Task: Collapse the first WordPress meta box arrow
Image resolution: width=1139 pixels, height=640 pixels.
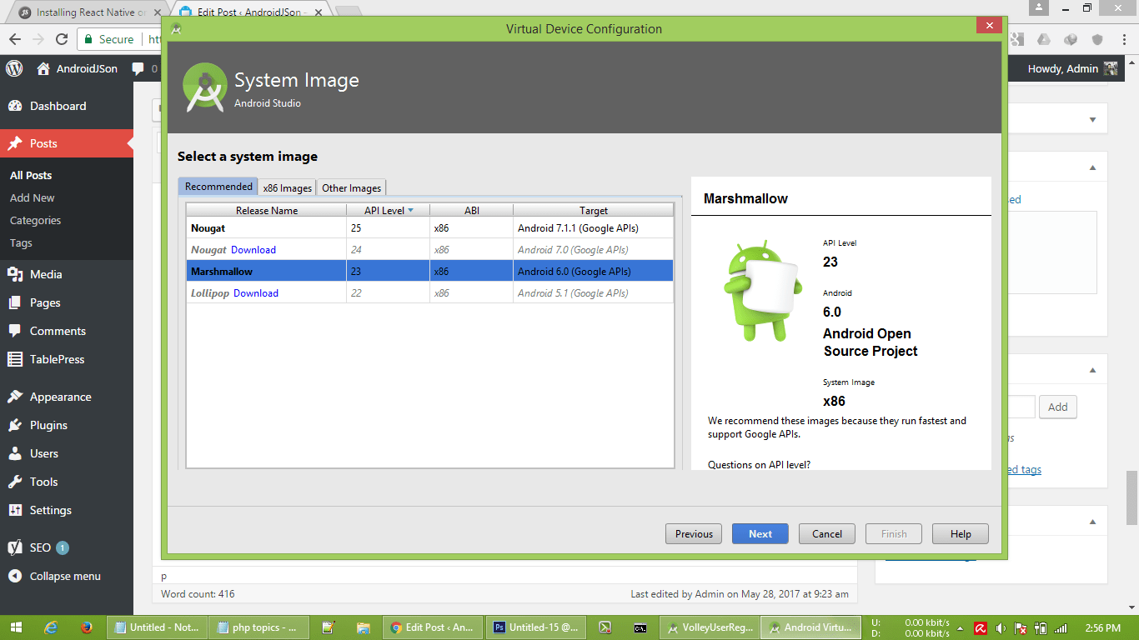Action: point(1092,120)
